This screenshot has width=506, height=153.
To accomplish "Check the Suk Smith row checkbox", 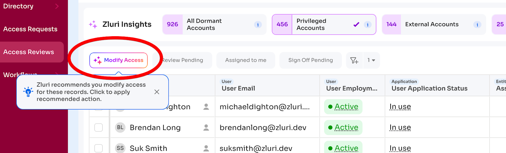I will click(x=99, y=148).
